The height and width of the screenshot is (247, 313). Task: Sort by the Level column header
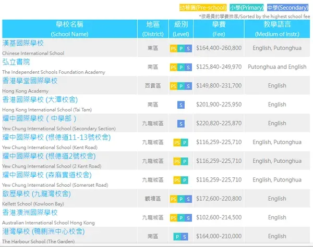pyautogui.click(x=181, y=29)
